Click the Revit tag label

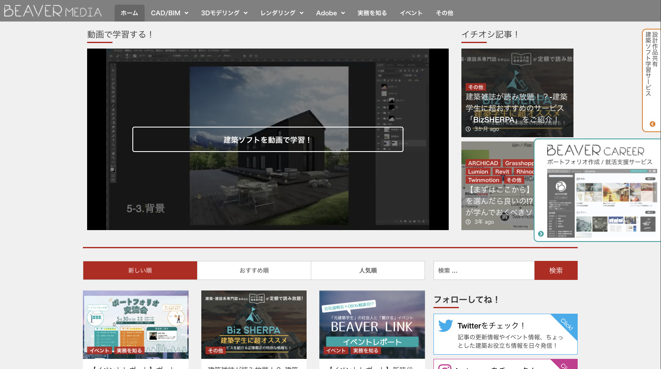tap(502, 171)
